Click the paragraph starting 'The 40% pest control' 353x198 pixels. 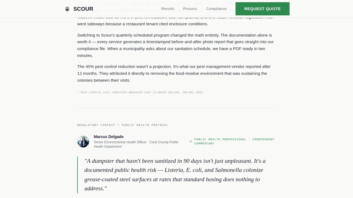point(174,73)
